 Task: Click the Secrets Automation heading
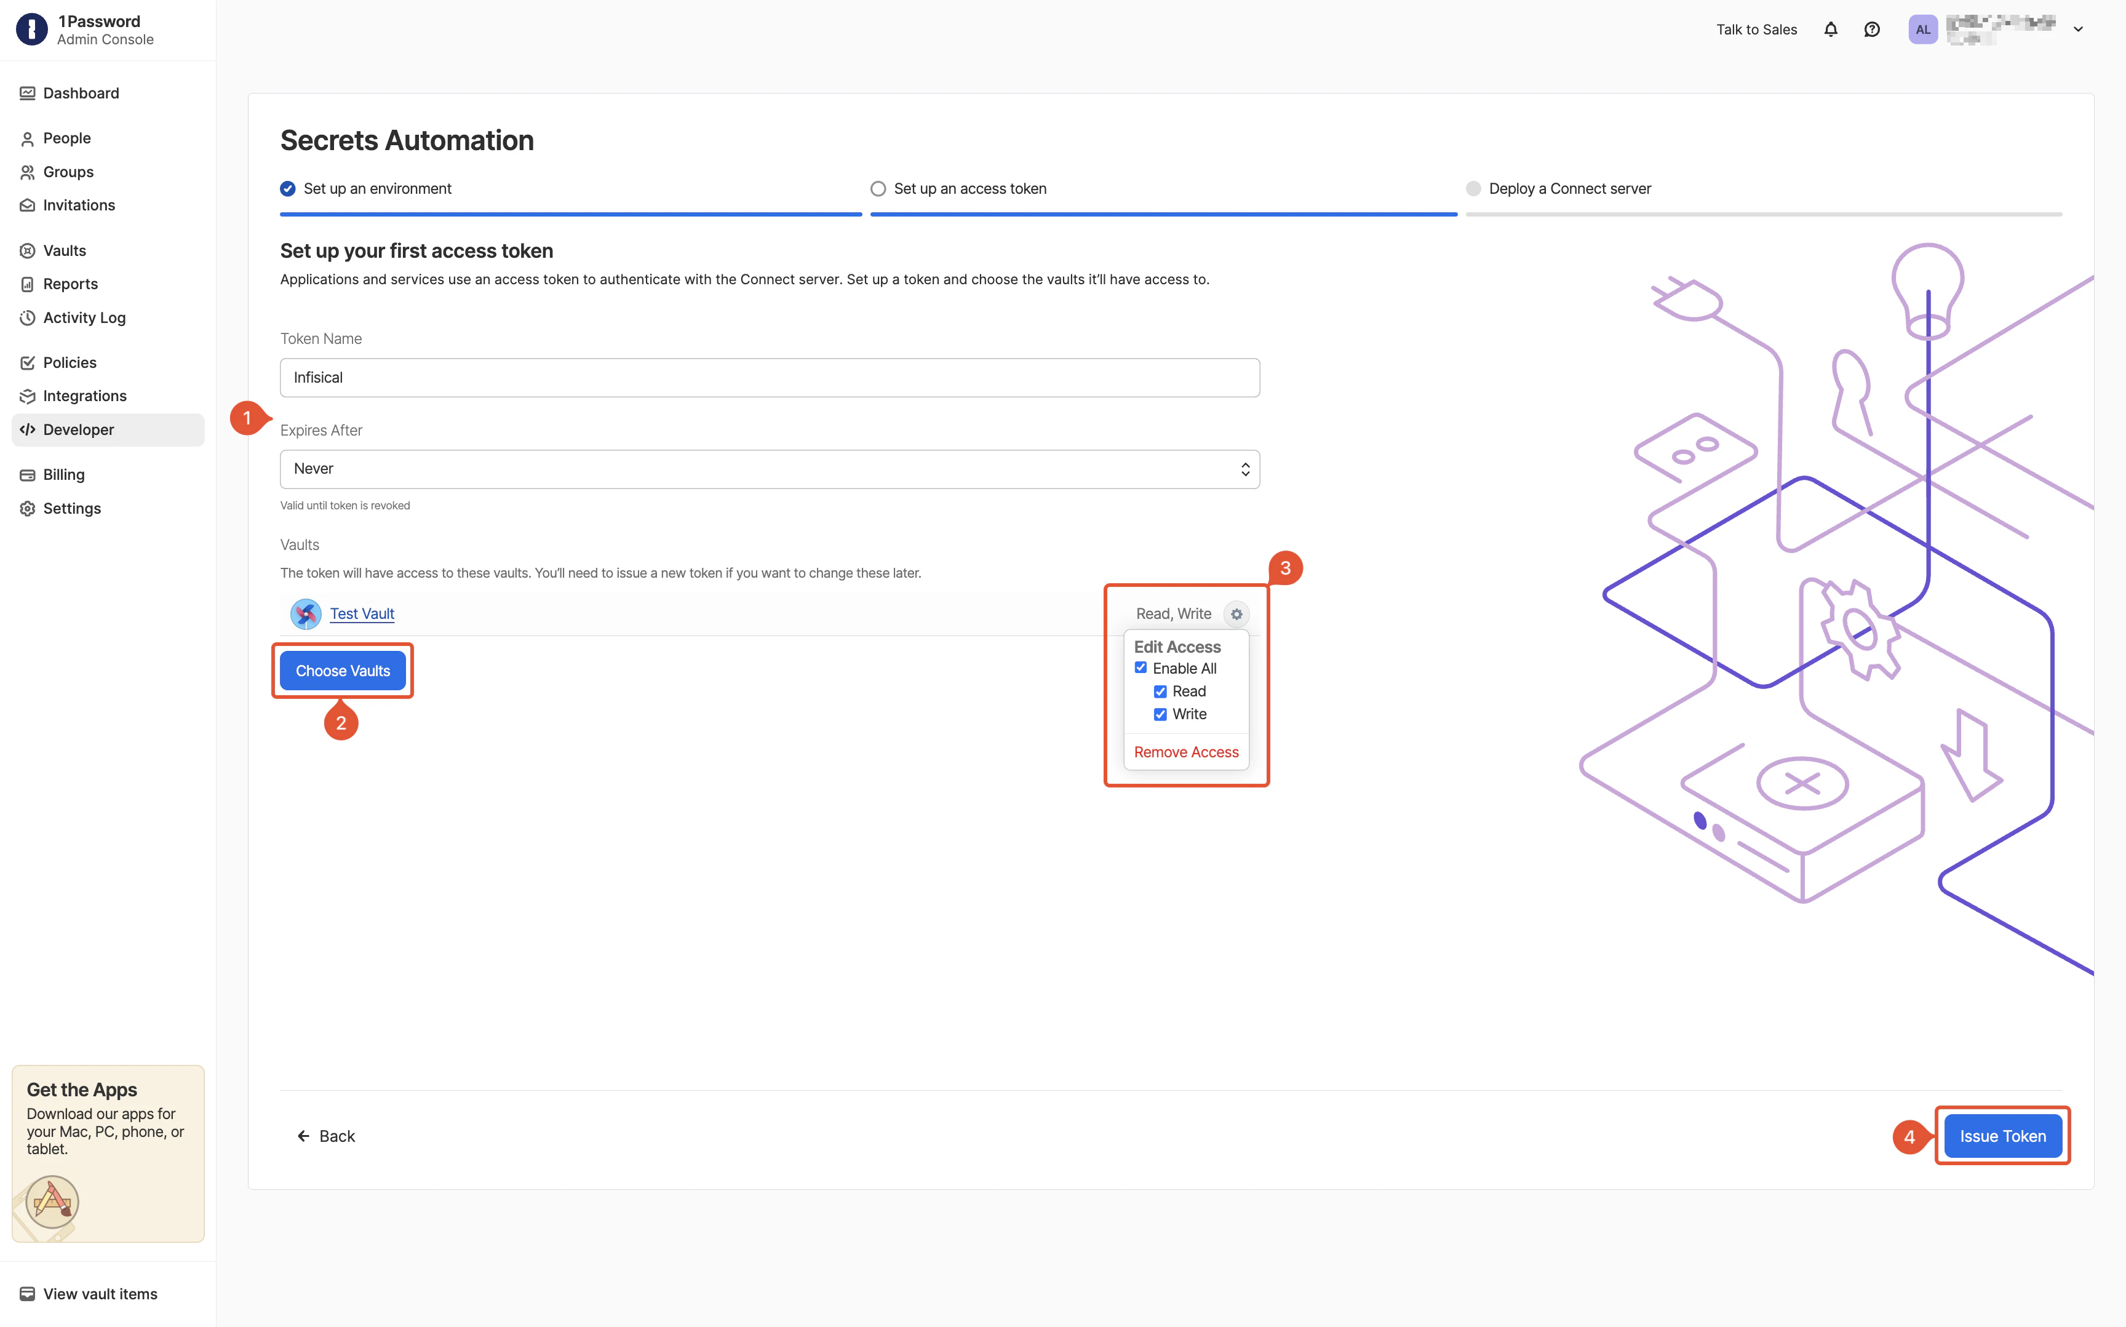point(407,140)
